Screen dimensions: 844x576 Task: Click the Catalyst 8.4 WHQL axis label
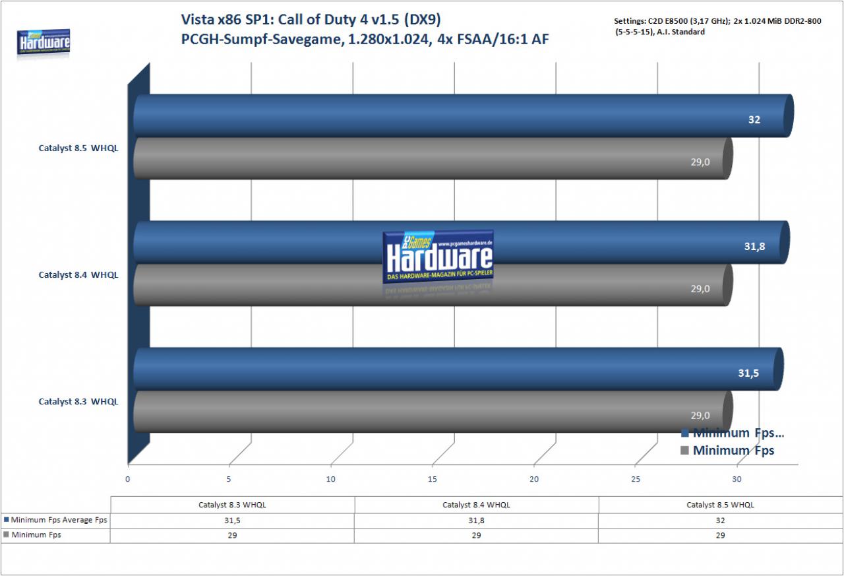tap(78, 274)
